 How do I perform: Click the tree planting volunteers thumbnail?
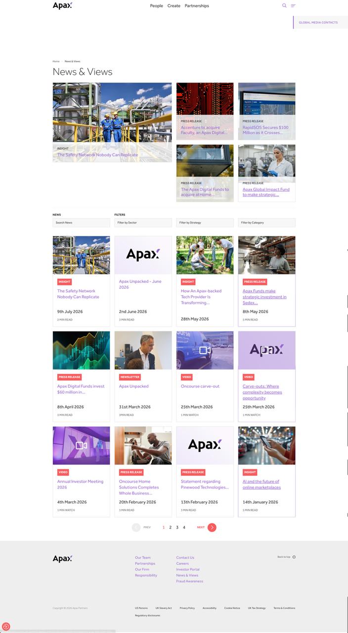tap(205, 255)
